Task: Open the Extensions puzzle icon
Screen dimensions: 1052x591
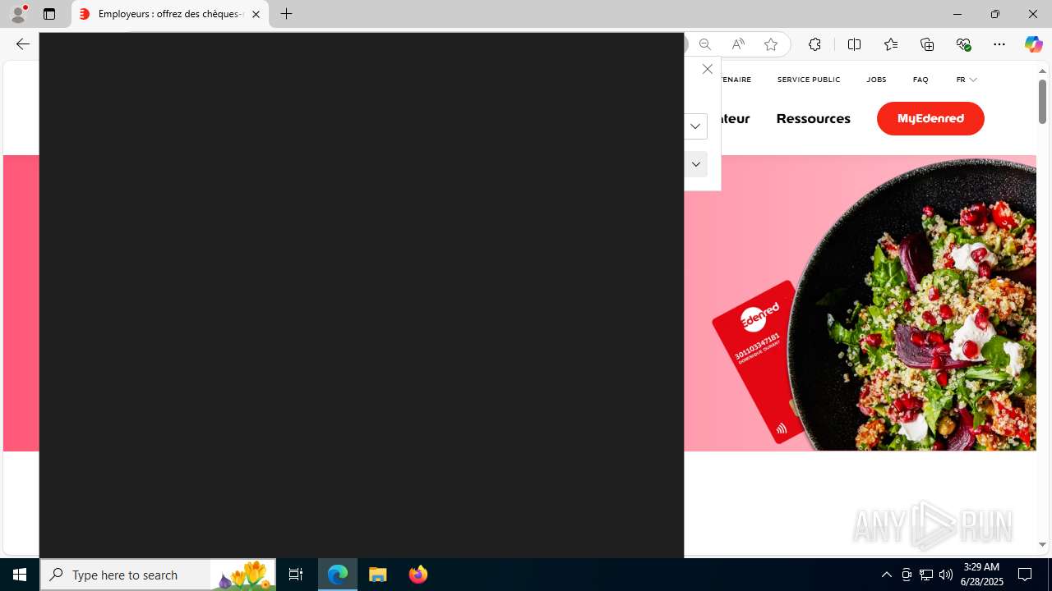Action: [x=814, y=44]
